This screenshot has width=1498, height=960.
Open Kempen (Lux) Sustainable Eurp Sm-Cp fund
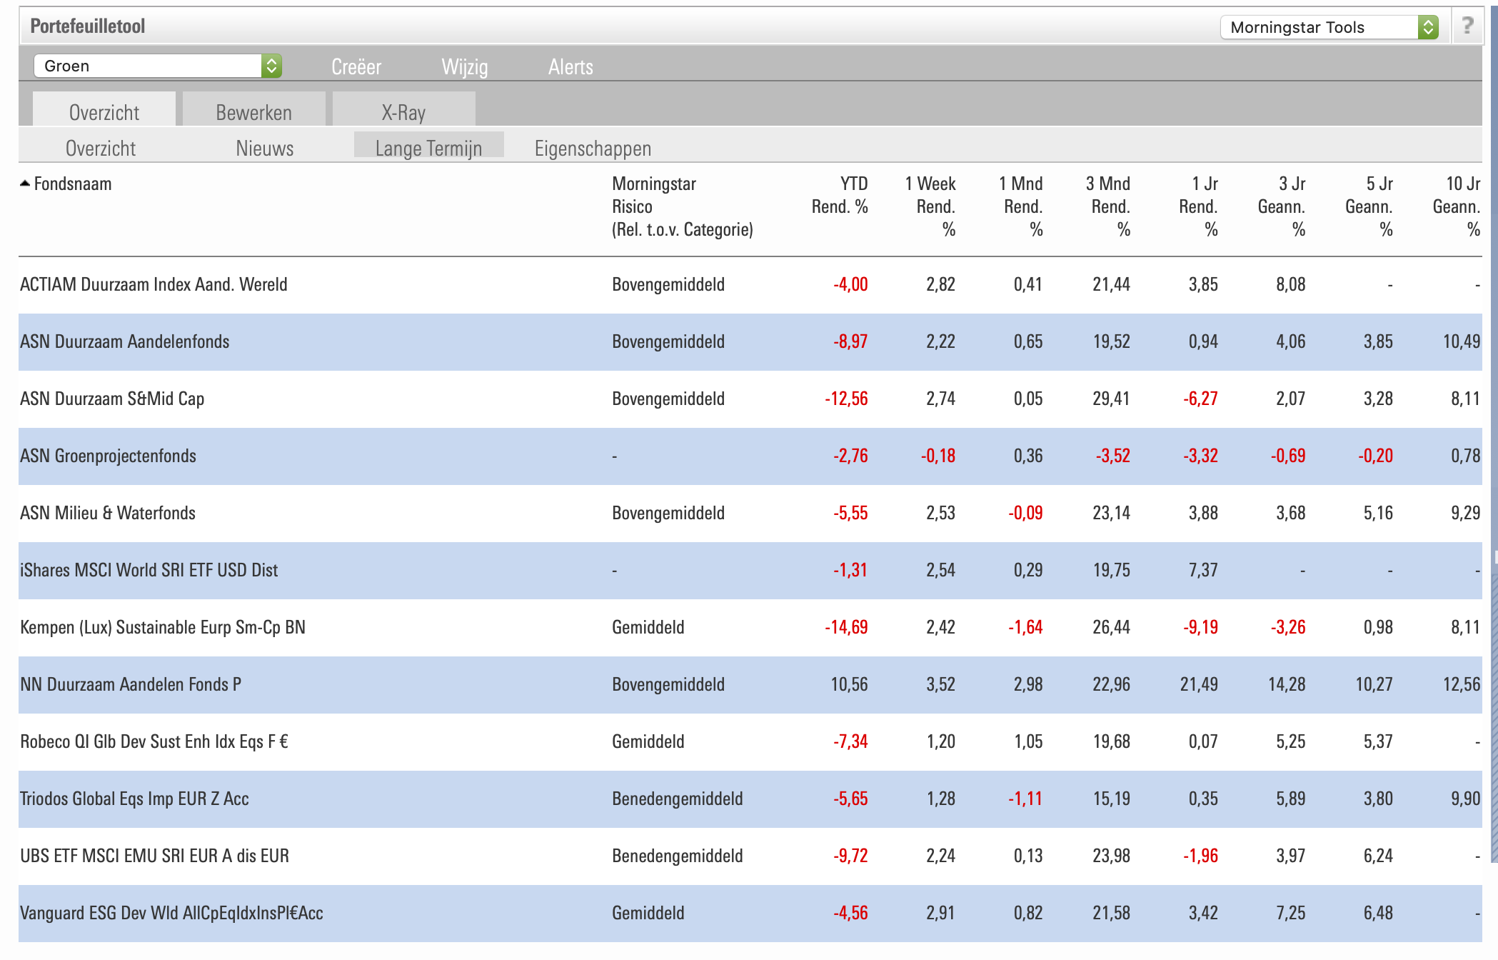[x=163, y=627]
